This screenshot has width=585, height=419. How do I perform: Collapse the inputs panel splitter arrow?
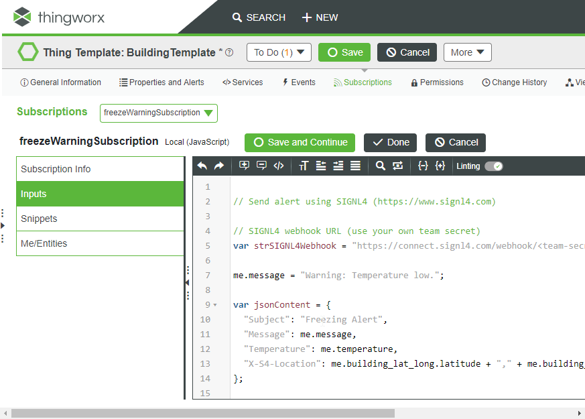click(187, 282)
